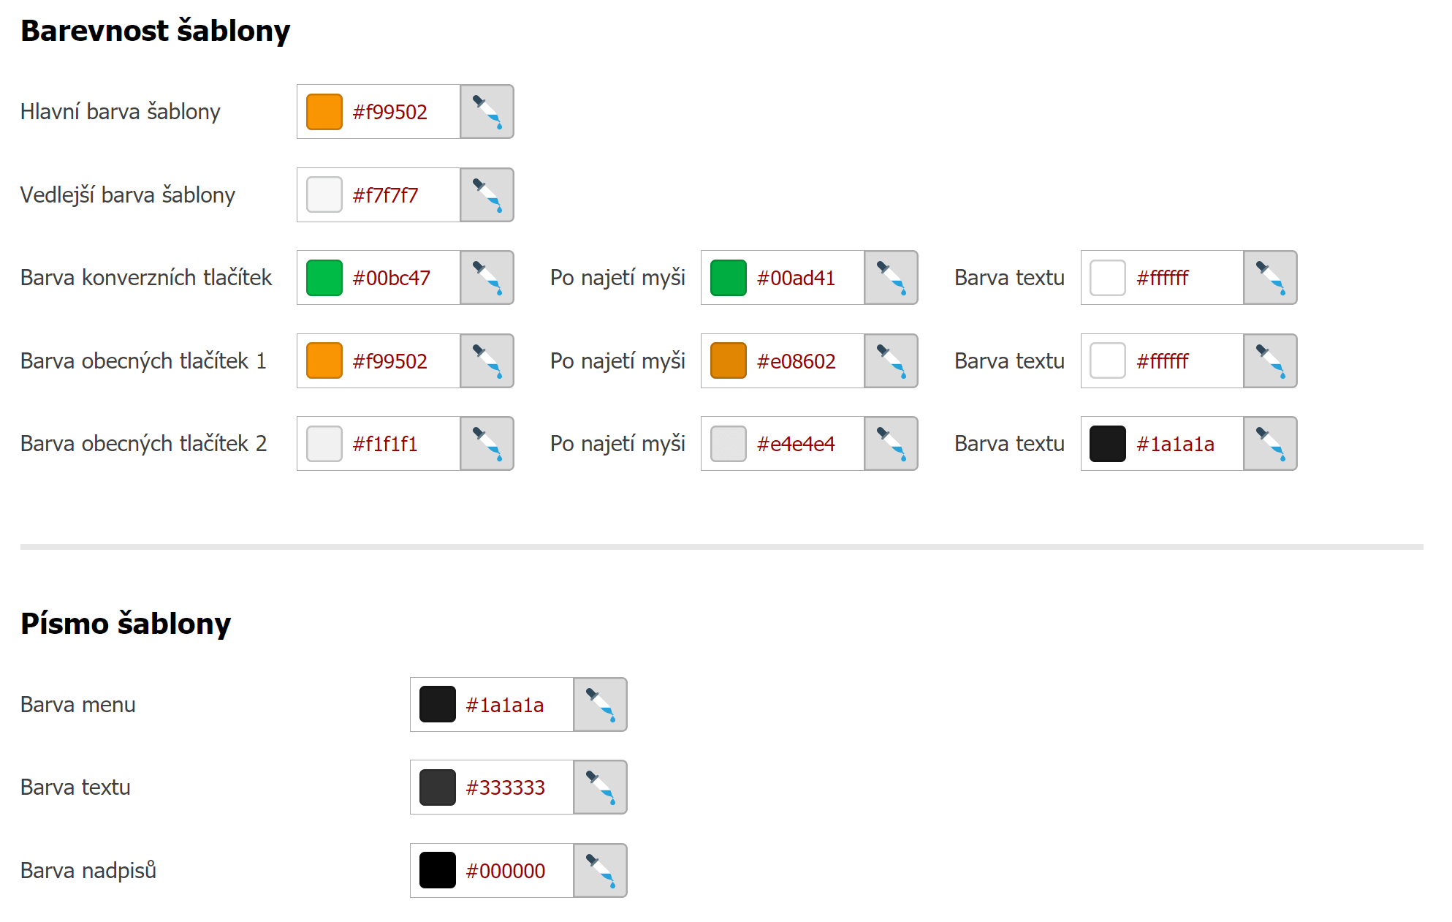Click the #333333 text color field

click(x=515, y=787)
